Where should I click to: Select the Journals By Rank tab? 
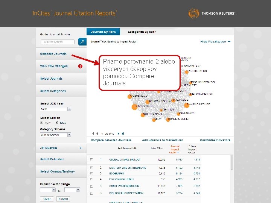(103, 32)
